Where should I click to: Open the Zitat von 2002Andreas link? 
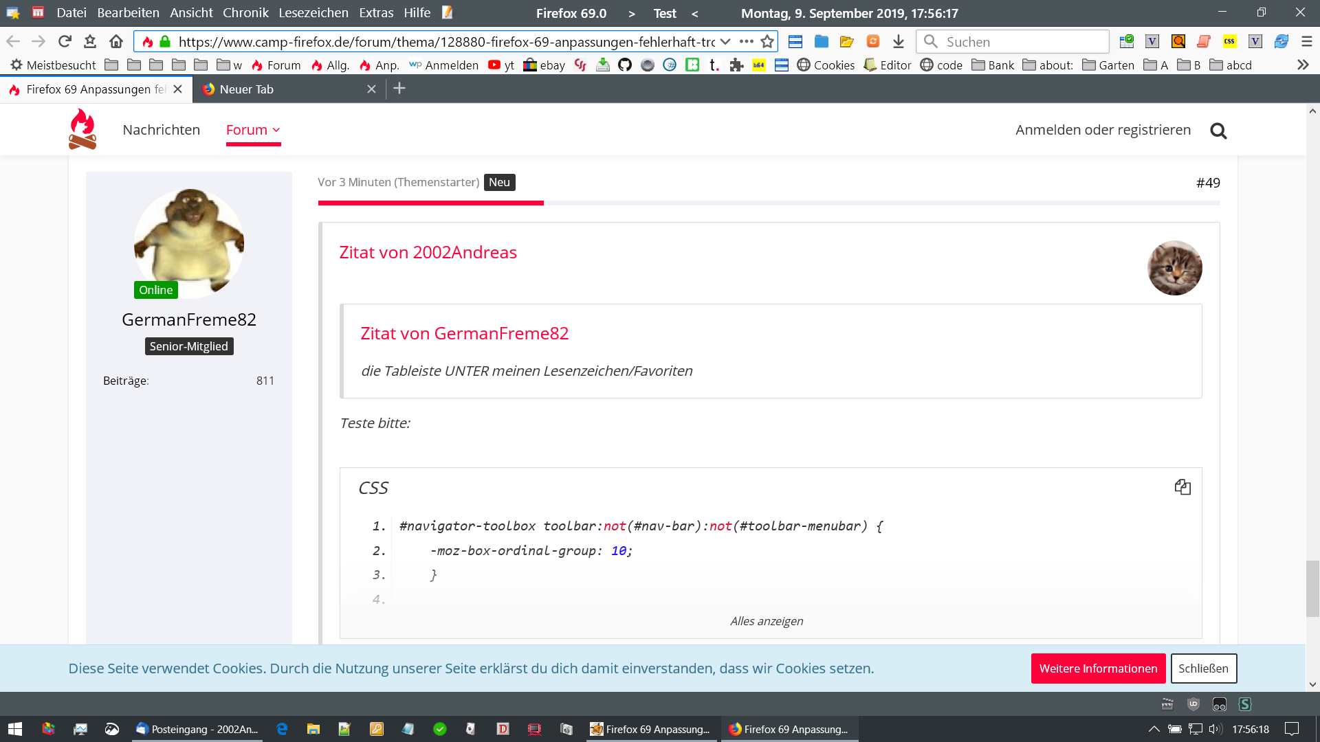pos(428,252)
